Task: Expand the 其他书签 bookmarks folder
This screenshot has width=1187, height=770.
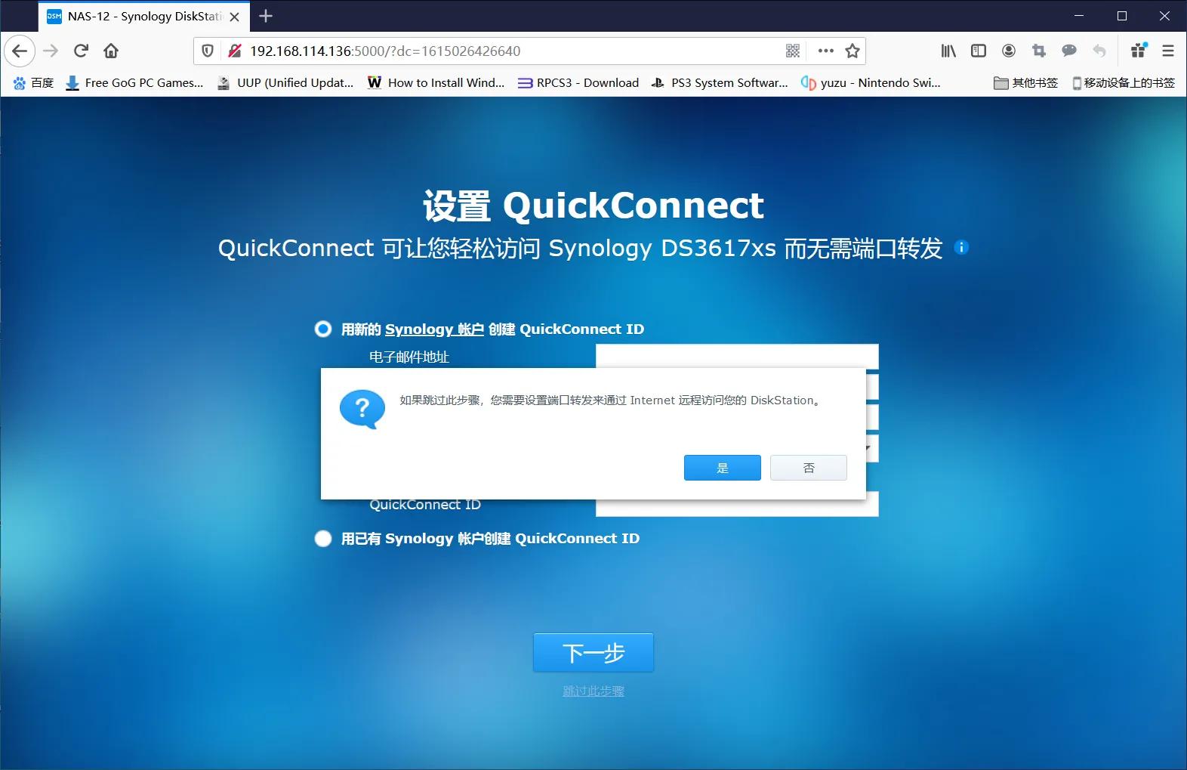Action: pyautogui.click(x=1026, y=82)
